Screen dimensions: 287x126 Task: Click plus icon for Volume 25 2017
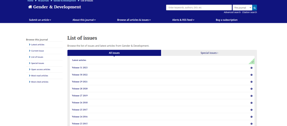click(251, 110)
